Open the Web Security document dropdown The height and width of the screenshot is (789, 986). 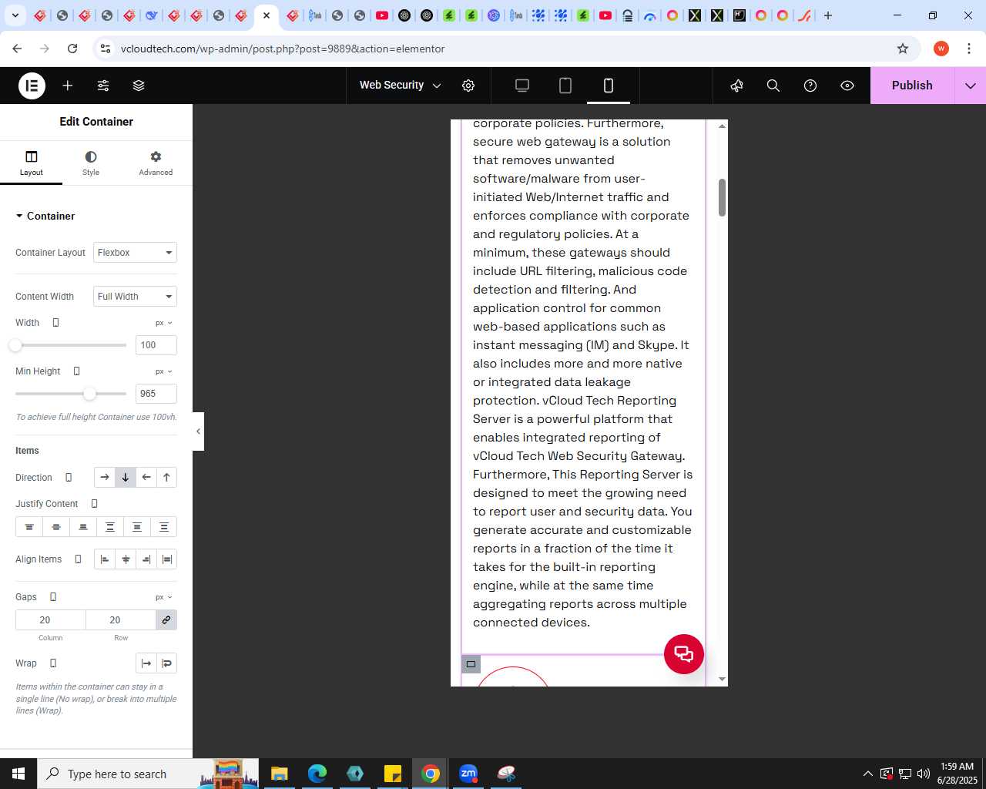pos(401,86)
